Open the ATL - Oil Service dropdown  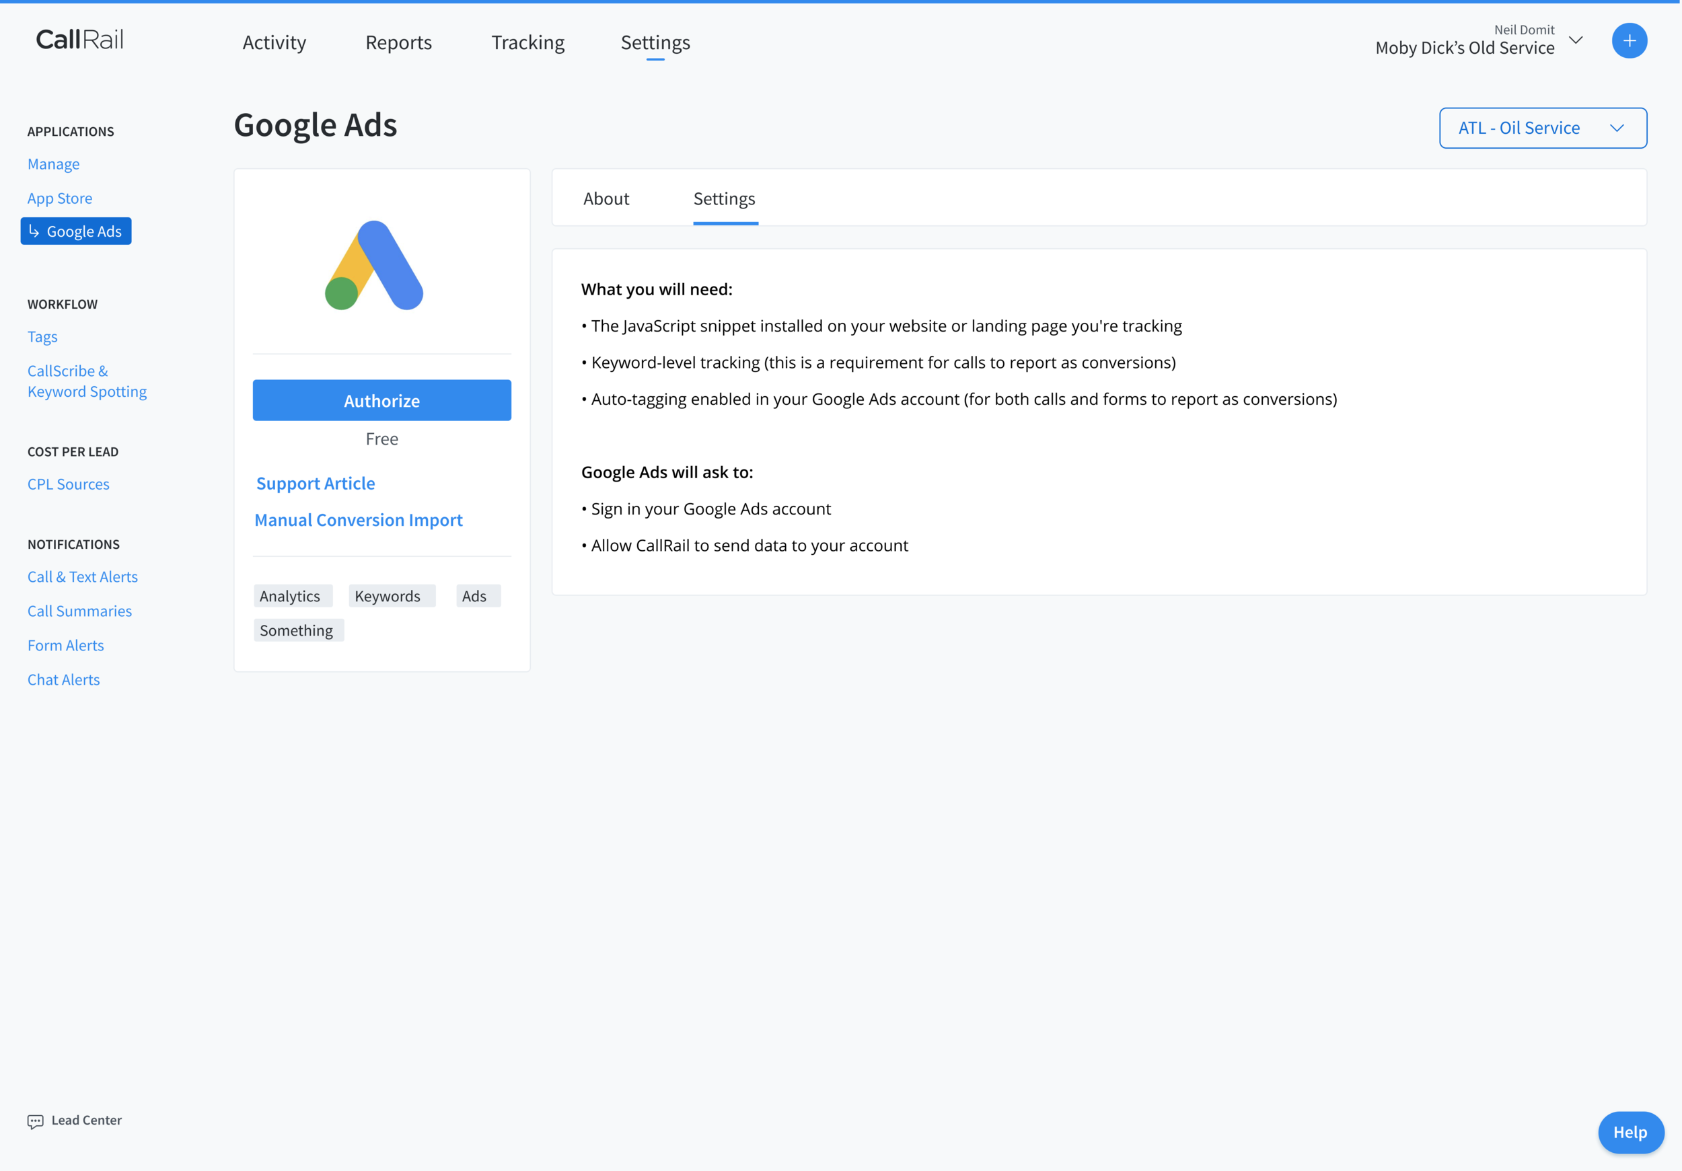pos(1543,128)
